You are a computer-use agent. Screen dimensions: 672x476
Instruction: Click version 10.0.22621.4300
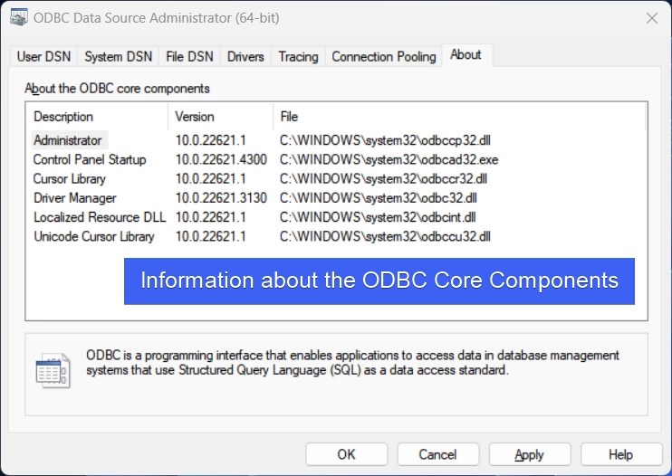[x=221, y=159]
